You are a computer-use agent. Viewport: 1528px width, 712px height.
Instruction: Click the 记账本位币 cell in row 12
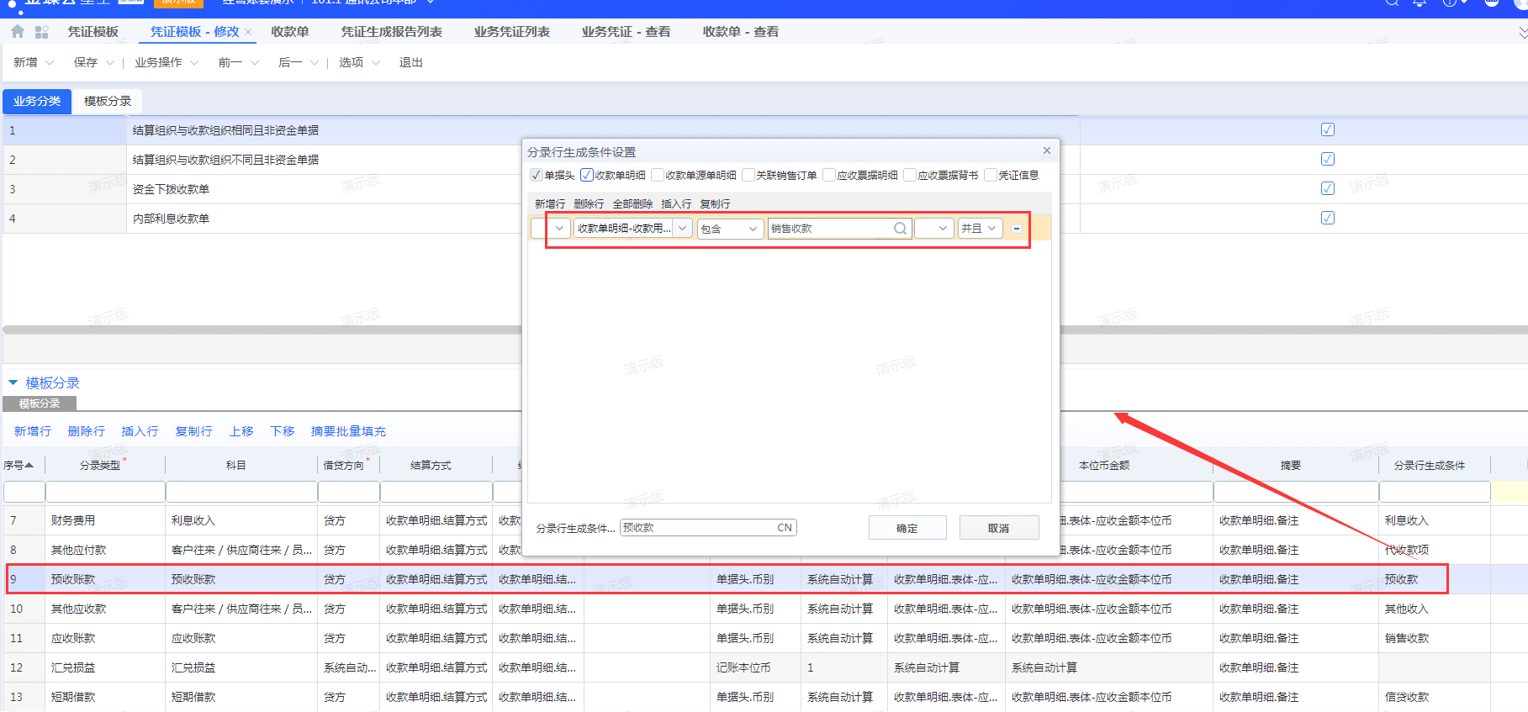[755, 667]
